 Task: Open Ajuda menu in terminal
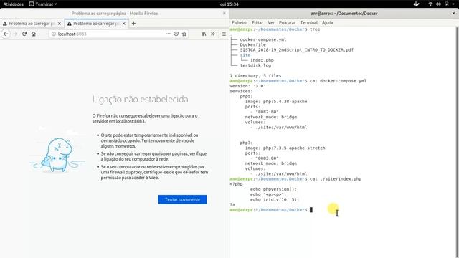click(x=328, y=22)
